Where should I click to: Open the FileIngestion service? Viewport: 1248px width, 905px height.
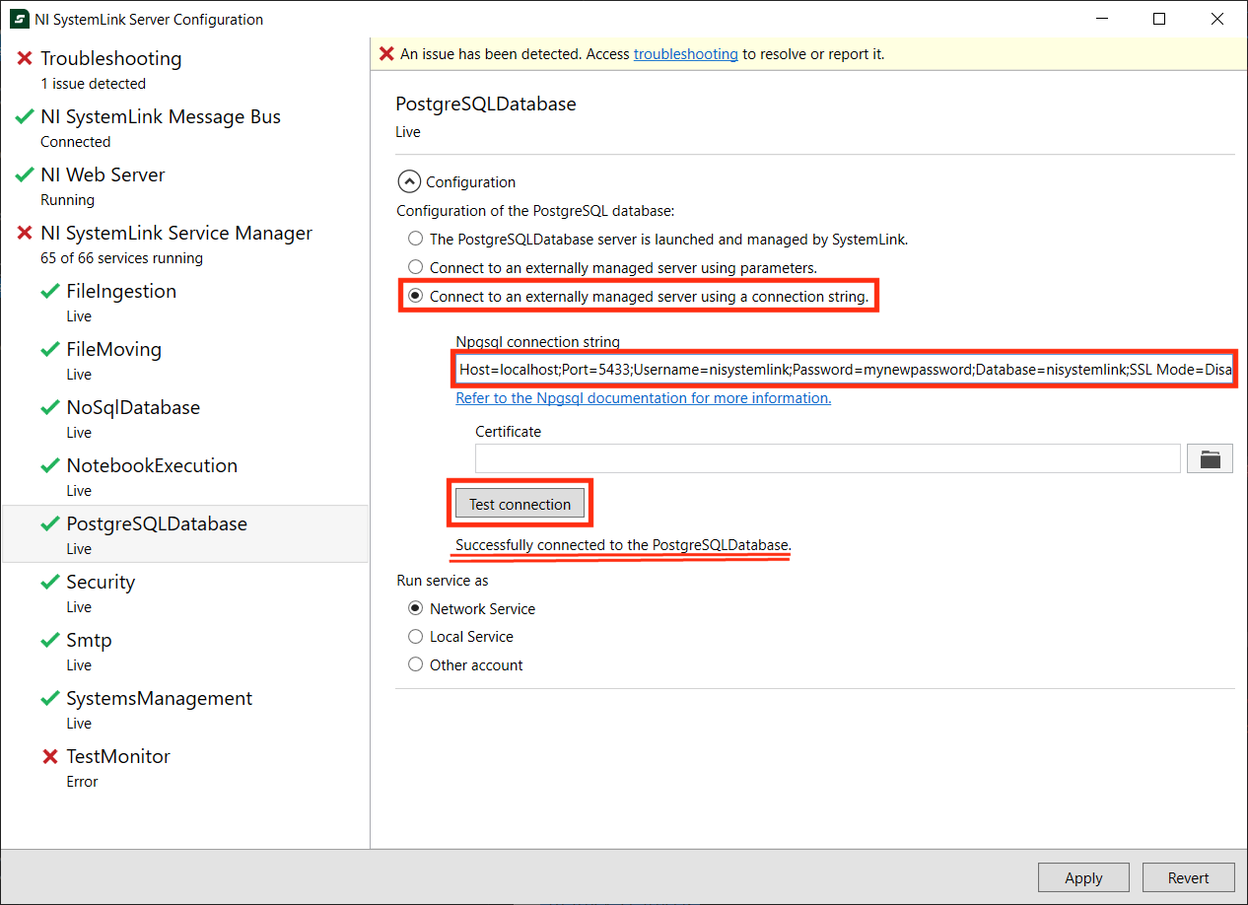tap(185, 303)
